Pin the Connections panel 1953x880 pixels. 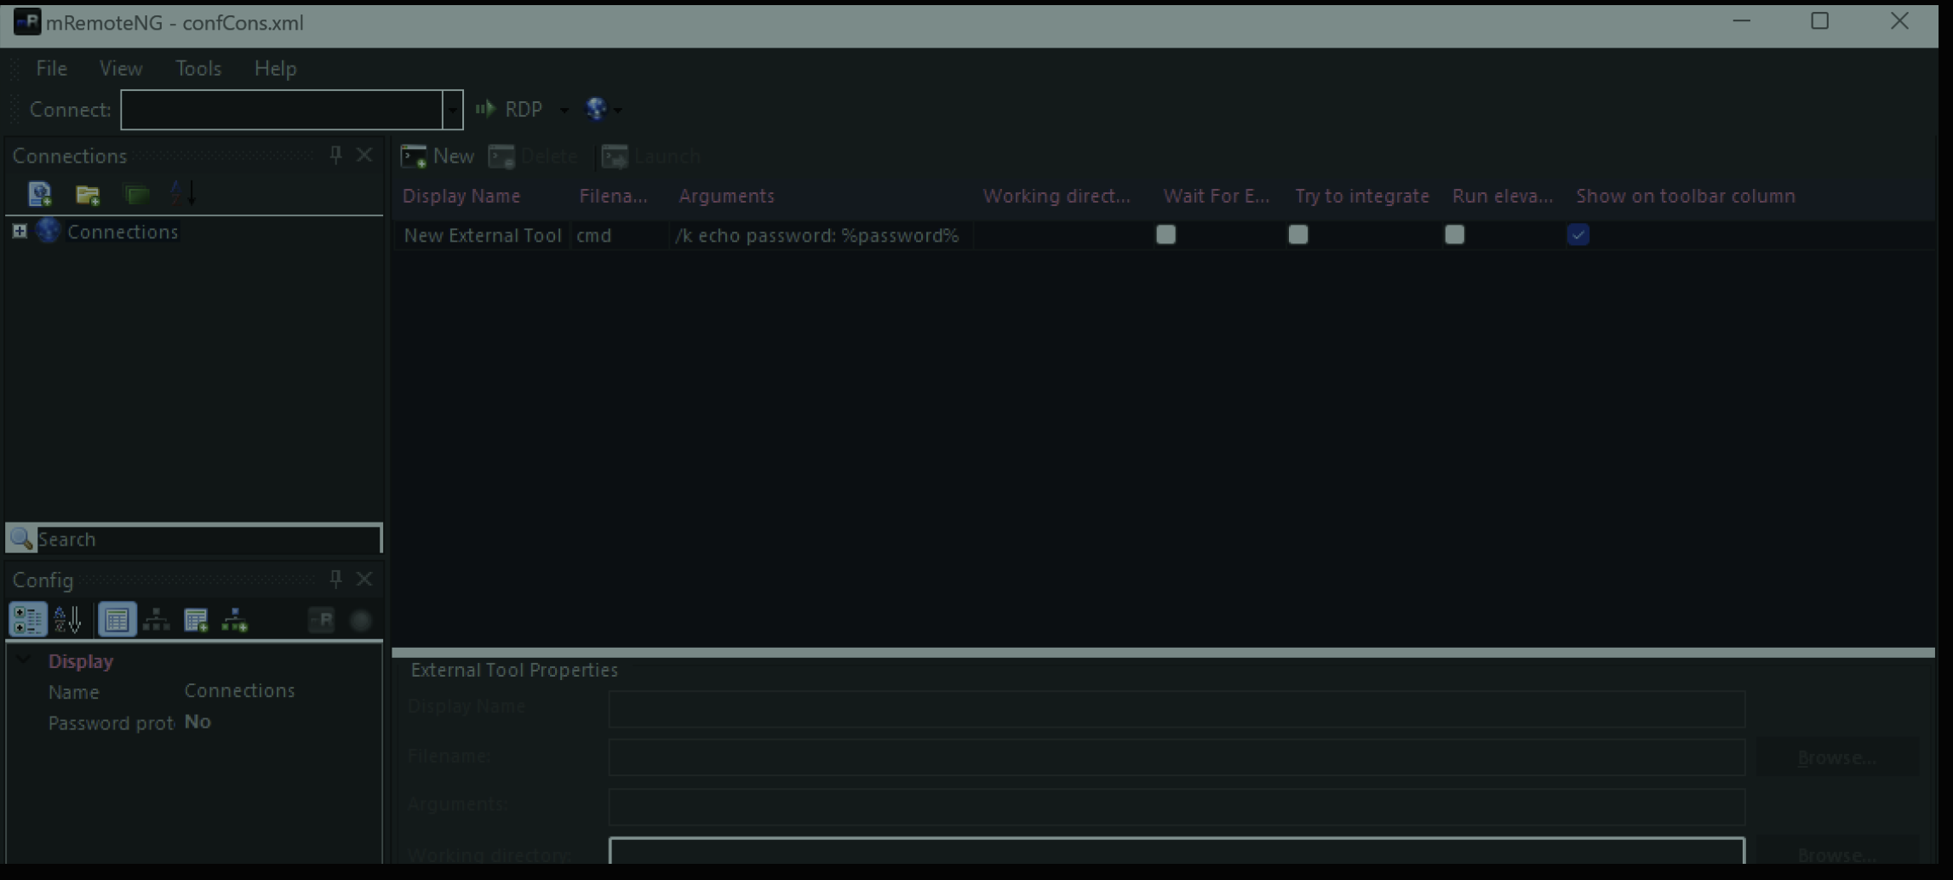335,155
